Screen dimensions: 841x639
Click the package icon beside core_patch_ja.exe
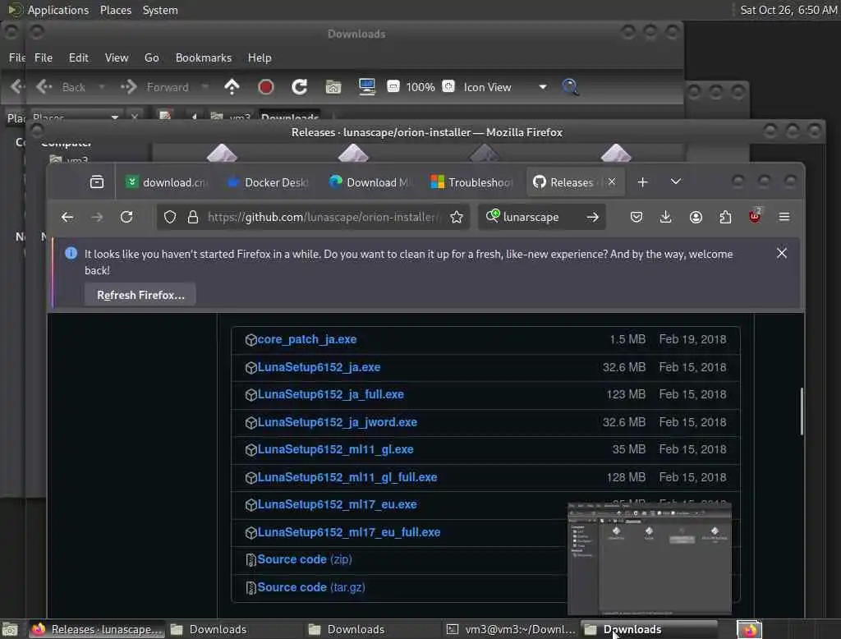coord(250,339)
